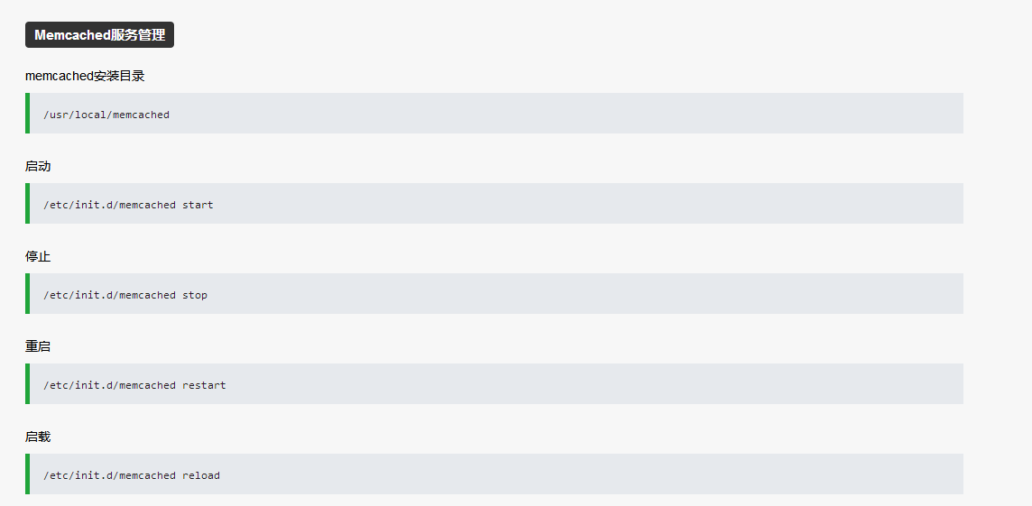
Task: Click the word restart in restart command
Action: coord(204,385)
